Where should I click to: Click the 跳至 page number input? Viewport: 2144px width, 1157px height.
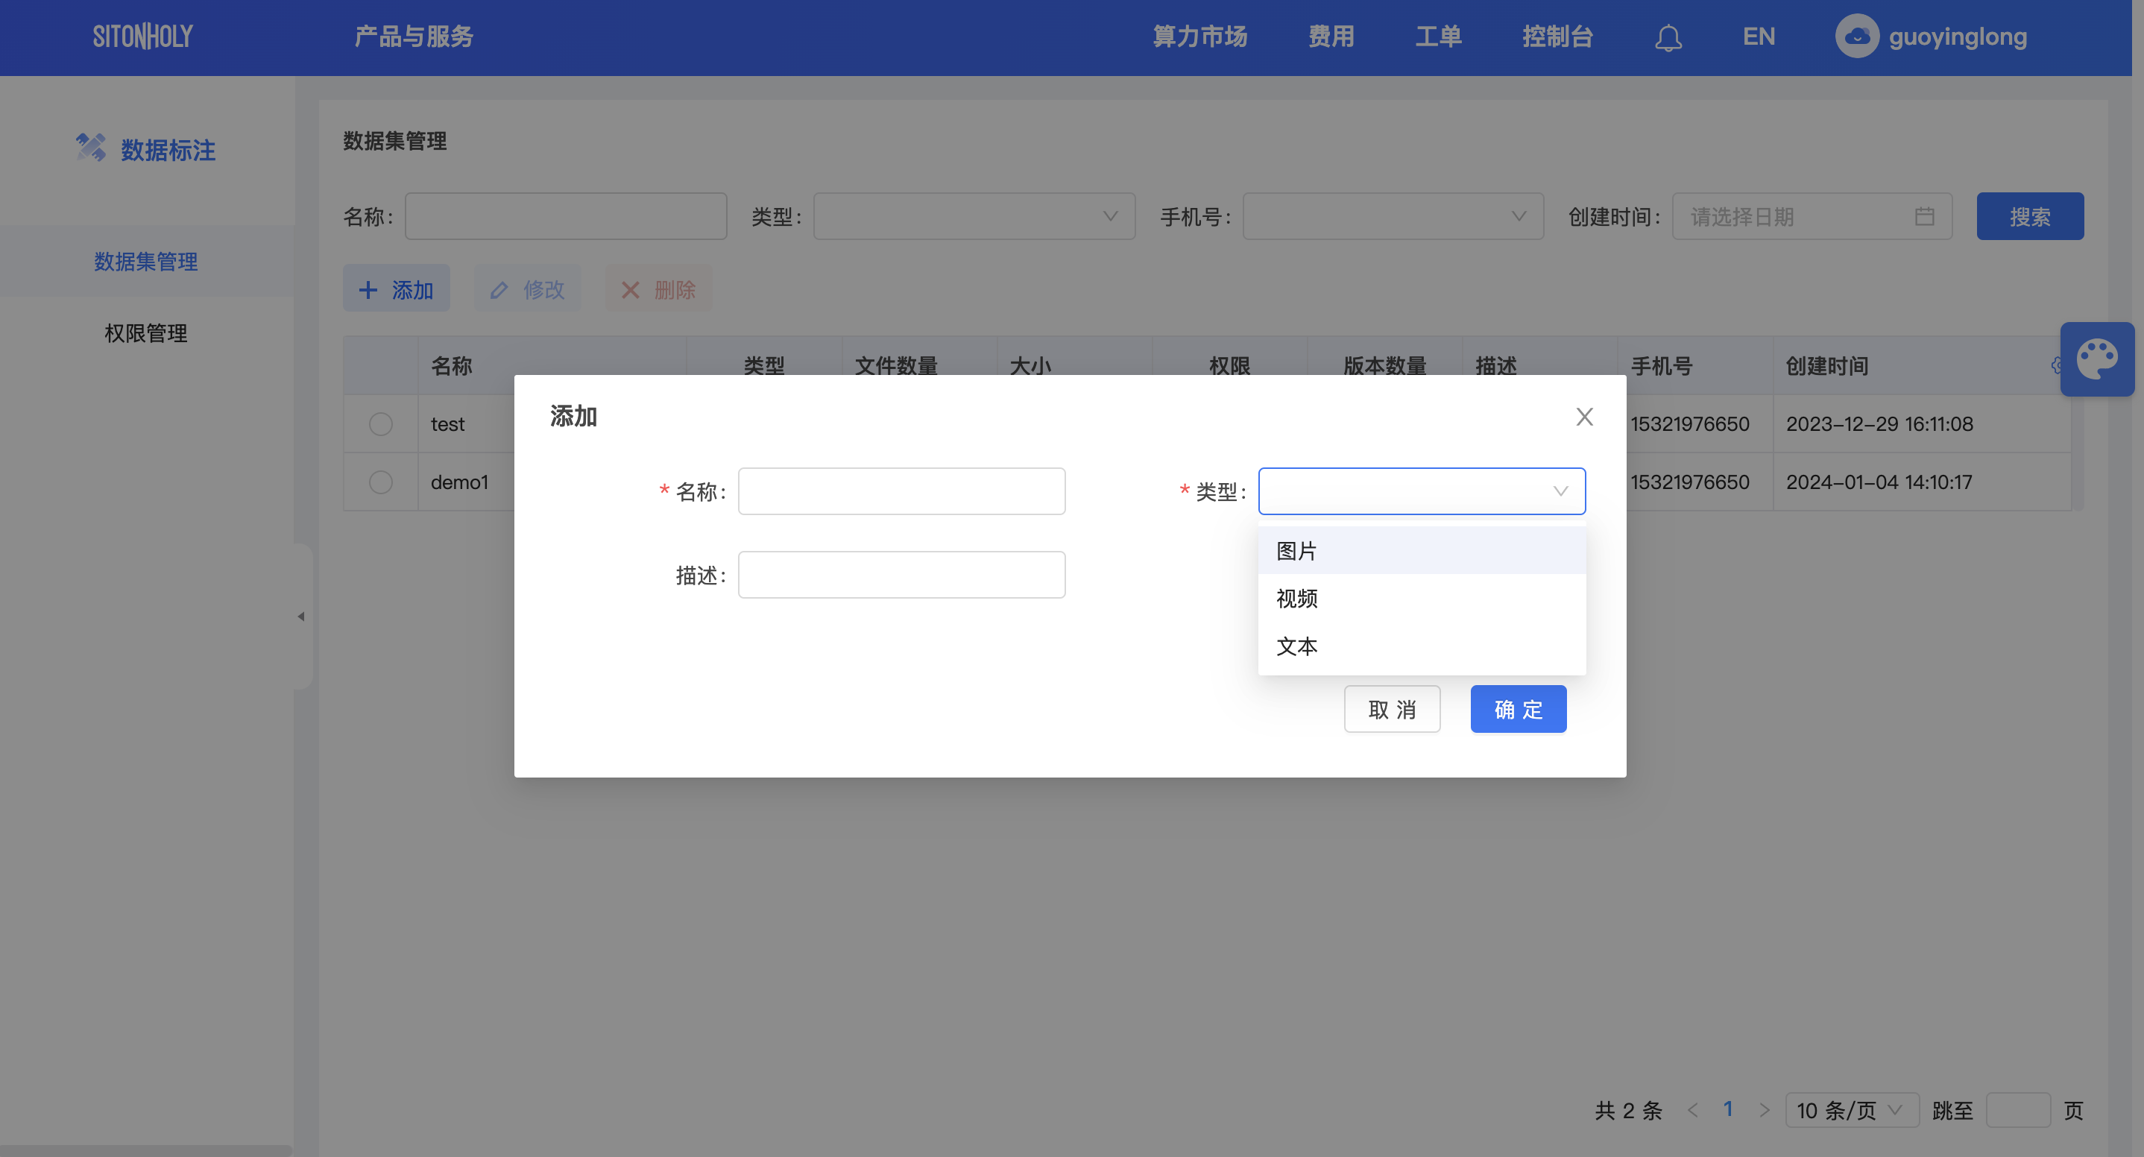tap(2017, 1110)
